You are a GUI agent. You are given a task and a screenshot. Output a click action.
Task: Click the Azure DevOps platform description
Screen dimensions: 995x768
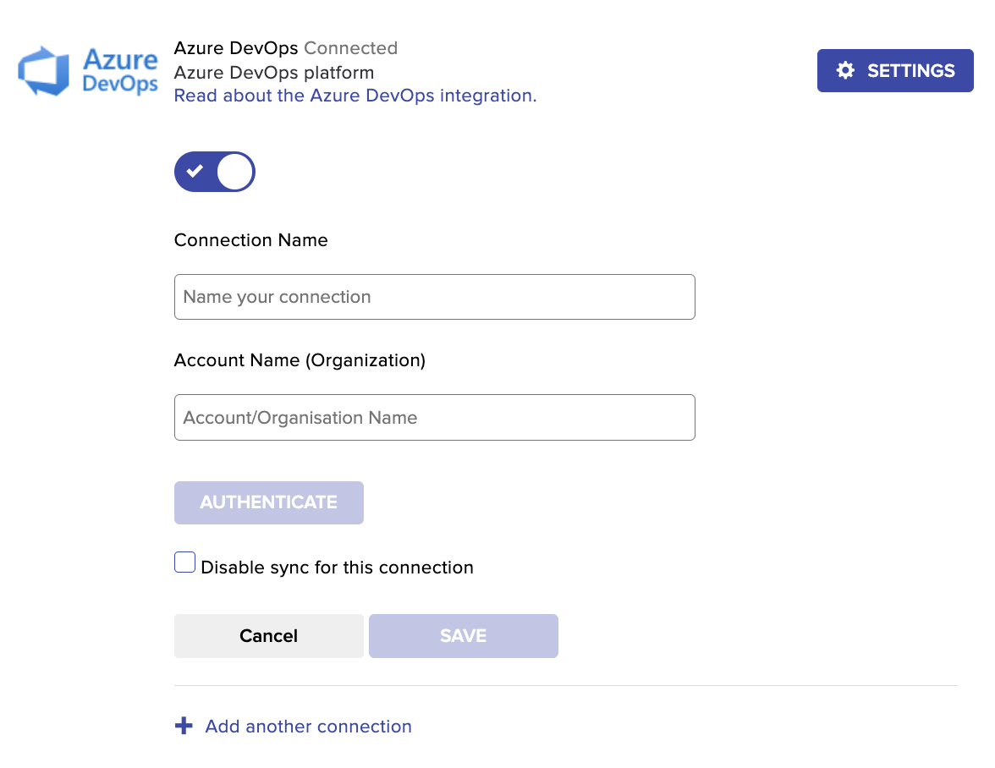point(274,72)
